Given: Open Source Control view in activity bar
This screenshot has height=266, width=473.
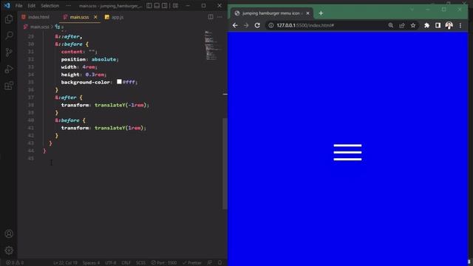Looking at the screenshot, I should [x=9, y=52].
